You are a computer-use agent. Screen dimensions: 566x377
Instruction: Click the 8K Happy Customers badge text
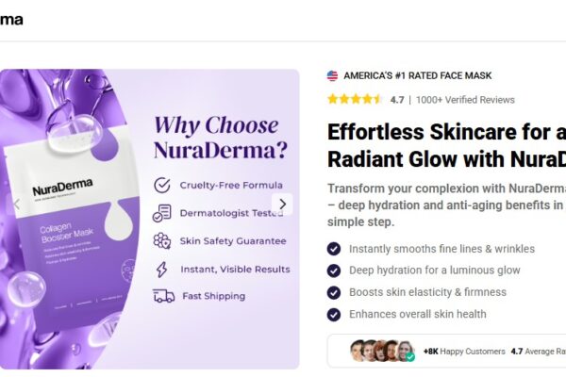click(x=464, y=352)
